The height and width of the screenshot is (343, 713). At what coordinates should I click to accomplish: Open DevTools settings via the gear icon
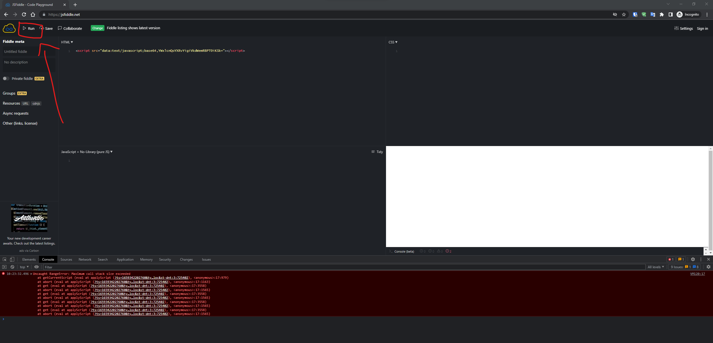click(693, 259)
